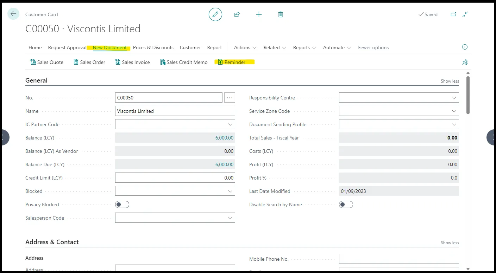Click Show less in Address & Contact
496x273 pixels.
[450, 242]
